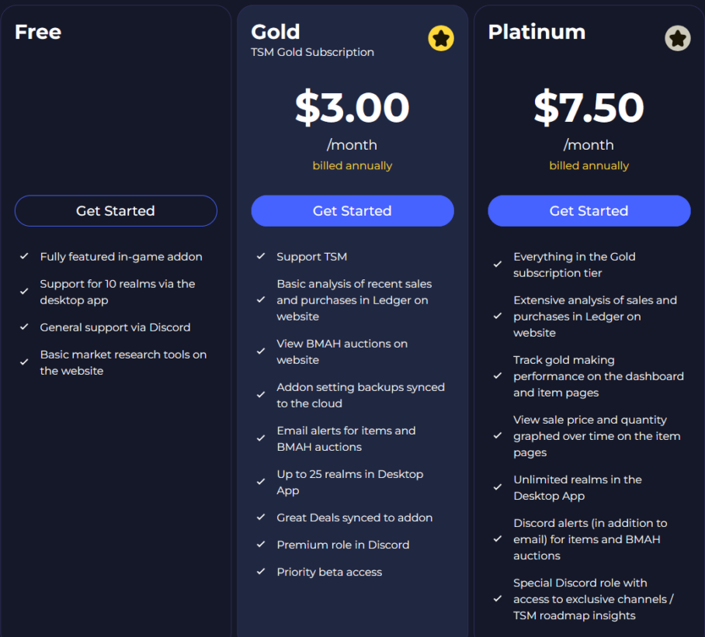Click checkmark beside Premium role in Discord
Image resolution: width=705 pixels, height=637 pixels.
(x=261, y=545)
